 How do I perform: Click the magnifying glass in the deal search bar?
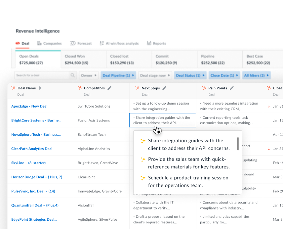point(72,75)
